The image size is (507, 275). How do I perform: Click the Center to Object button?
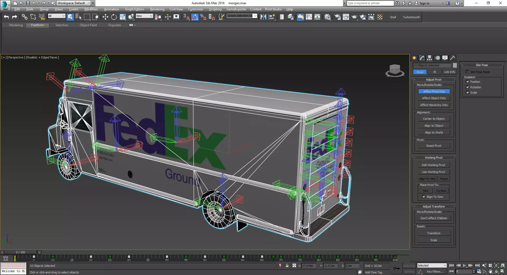click(434, 119)
